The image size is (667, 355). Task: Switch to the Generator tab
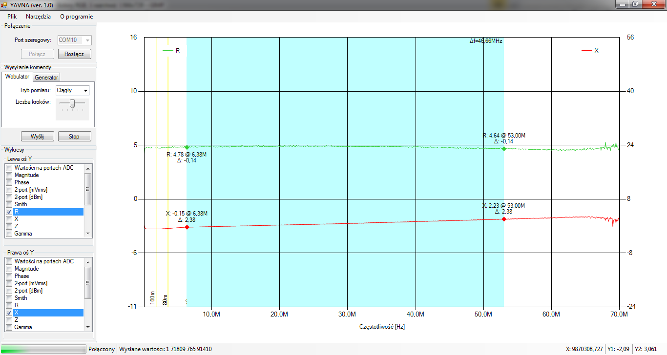point(46,78)
